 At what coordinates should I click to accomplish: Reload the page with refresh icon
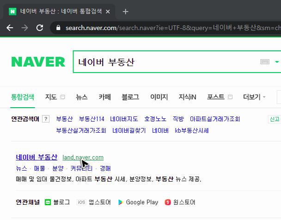click(x=40, y=28)
